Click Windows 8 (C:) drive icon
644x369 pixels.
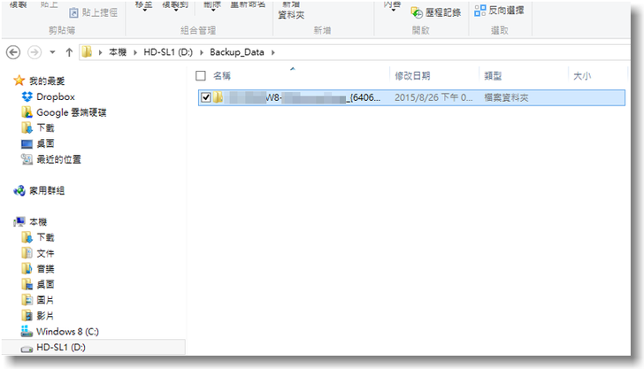pyautogui.click(x=27, y=331)
